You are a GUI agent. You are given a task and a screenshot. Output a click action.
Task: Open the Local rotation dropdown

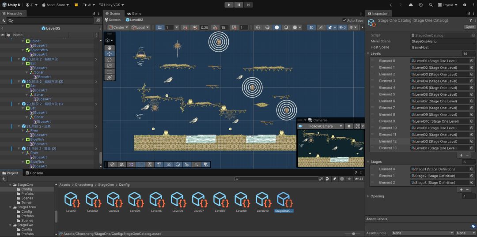point(140,27)
